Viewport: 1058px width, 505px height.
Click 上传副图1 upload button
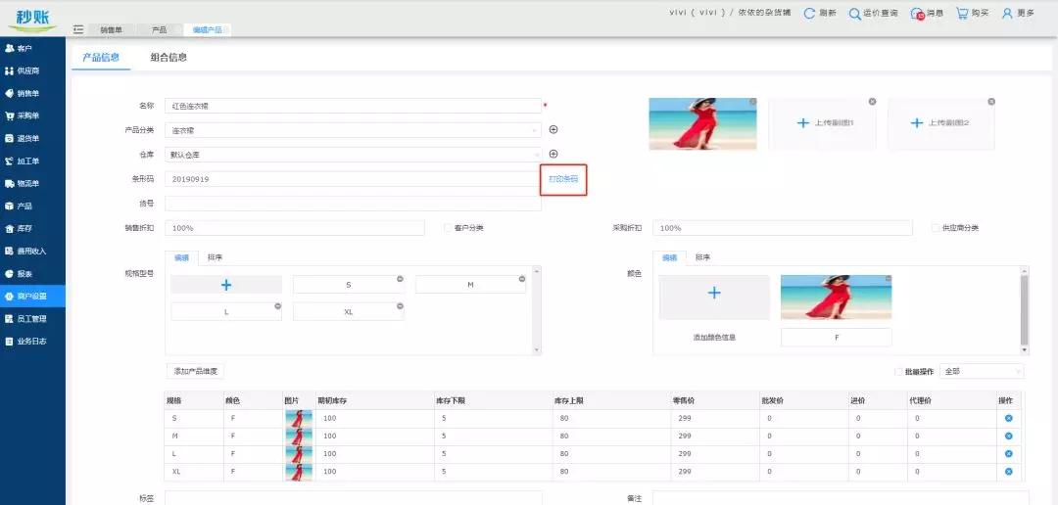pos(823,123)
